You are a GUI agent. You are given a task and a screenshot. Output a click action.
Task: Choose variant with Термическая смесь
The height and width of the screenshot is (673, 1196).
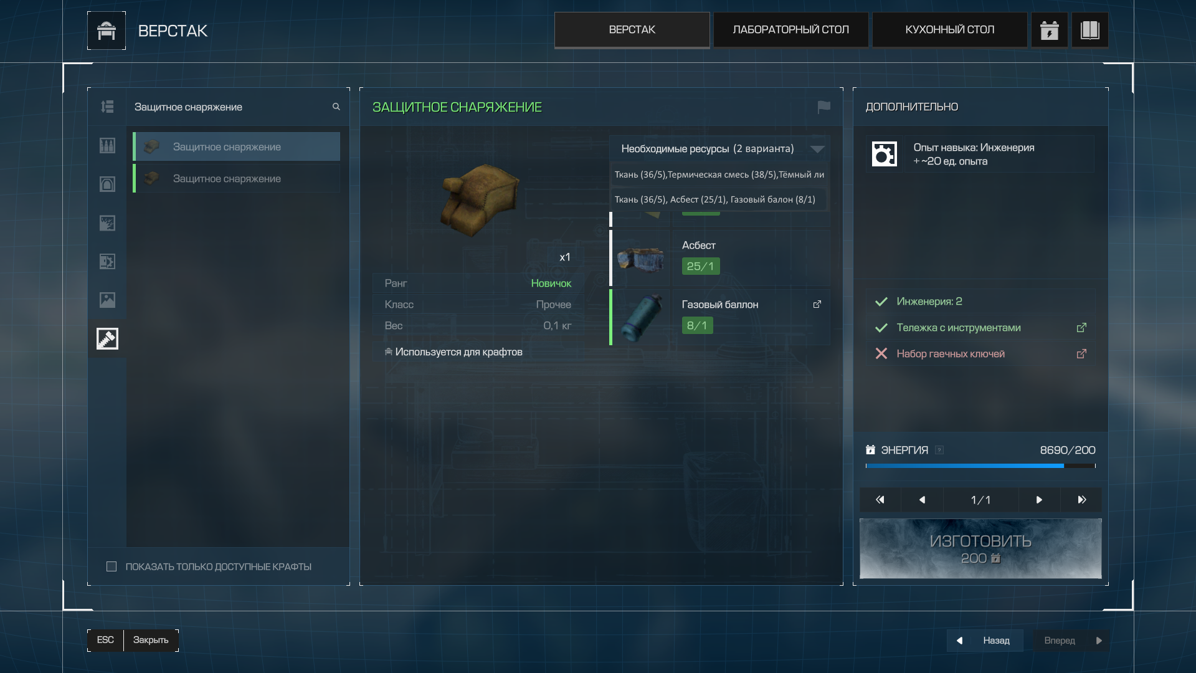pyautogui.click(x=719, y=174)
